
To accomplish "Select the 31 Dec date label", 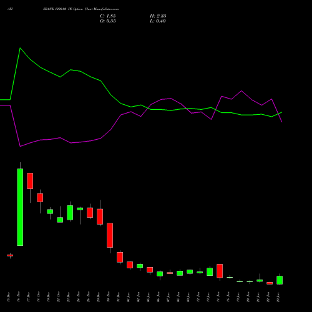I will click(x=119, y=297).
